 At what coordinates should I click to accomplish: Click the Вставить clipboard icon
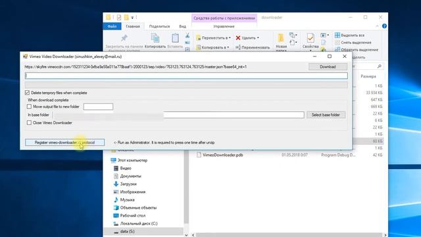pos(175,38)
